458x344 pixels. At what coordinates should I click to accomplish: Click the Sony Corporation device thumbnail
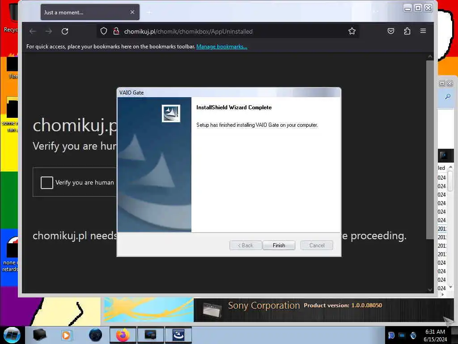tap(212, 310)
